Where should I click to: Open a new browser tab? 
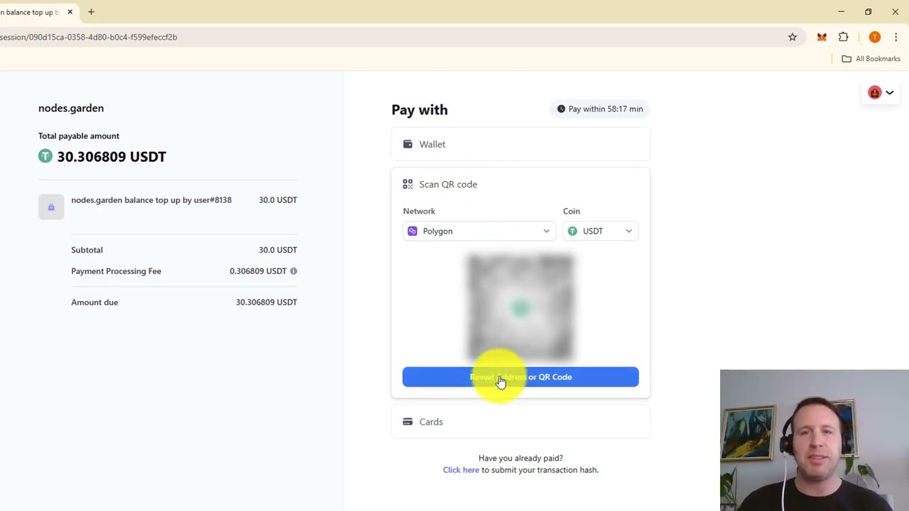(x=91, y=12)
